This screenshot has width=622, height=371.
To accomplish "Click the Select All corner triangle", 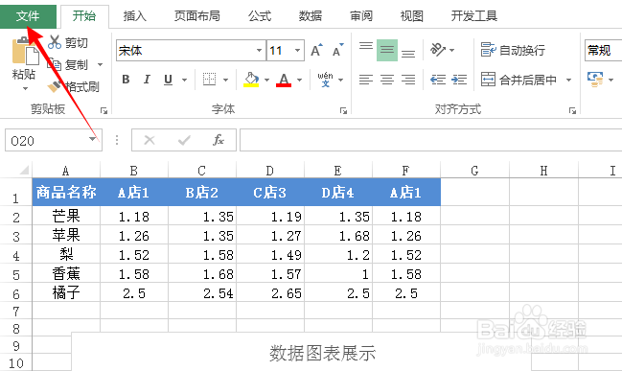I will [x=24, y=171].
